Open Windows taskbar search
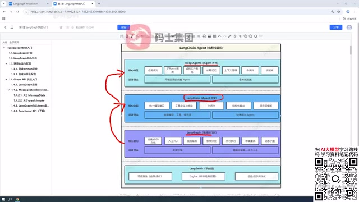 pyautogui.click(x=10, y=199)
